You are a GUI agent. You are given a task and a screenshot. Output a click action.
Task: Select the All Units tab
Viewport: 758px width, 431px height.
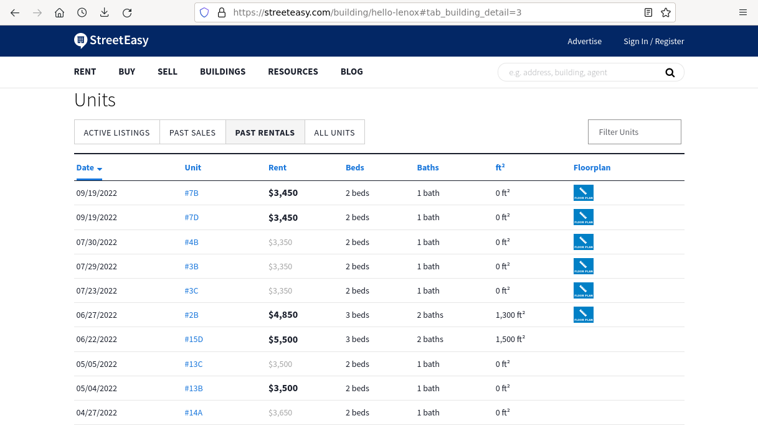pos(334,132)
